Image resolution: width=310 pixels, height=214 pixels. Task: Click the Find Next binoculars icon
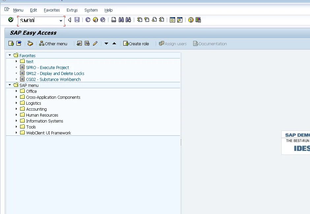(128, 20)
